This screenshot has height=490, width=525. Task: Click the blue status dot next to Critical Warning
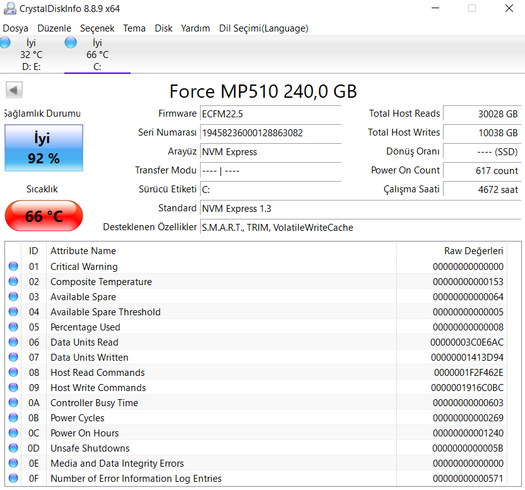13,266
